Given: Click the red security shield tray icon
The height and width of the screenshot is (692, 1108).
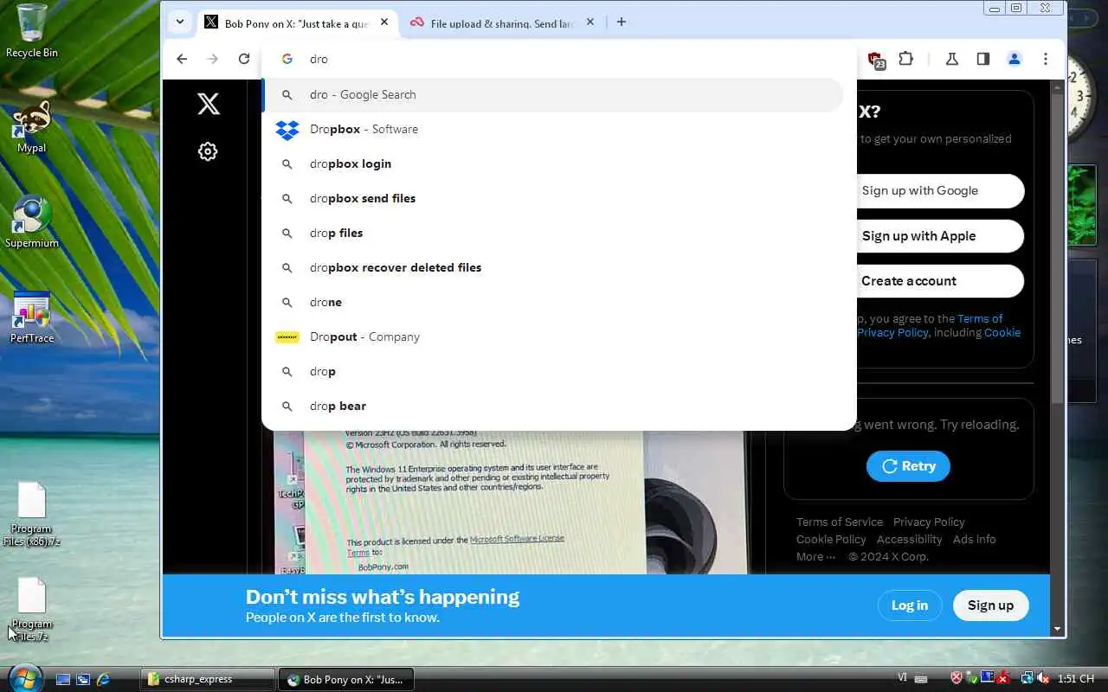Looking at the screenshot, I should pos(957,679).
